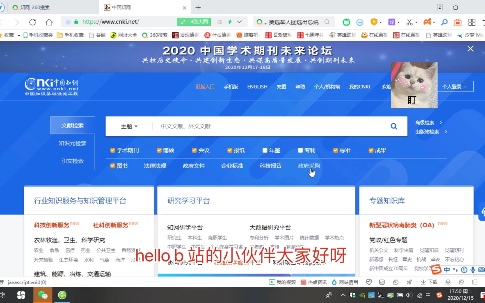Screen dimensions: 485x303
Task: Open the 出版物检索 arrow link
Action: point(446,132)
